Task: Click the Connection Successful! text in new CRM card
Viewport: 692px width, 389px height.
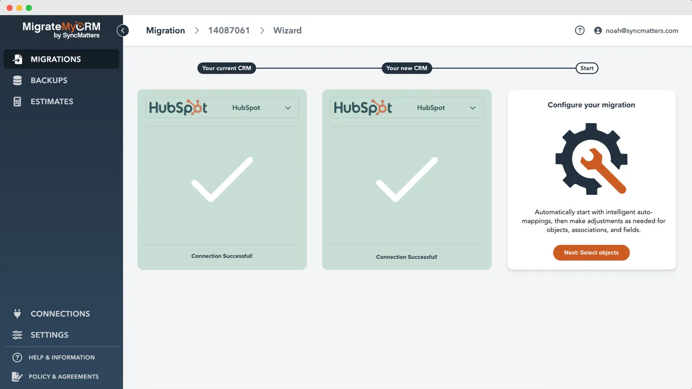Action: (407, 257)
